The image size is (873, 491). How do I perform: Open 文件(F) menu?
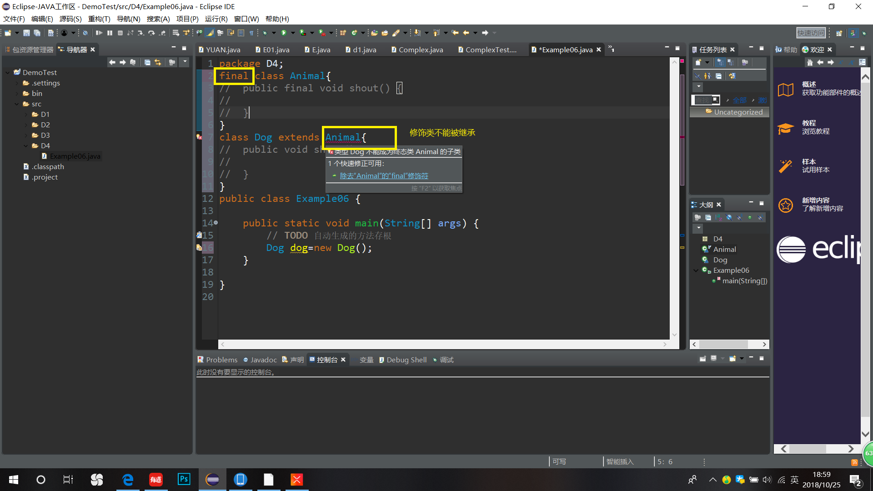tap(14, 19)
